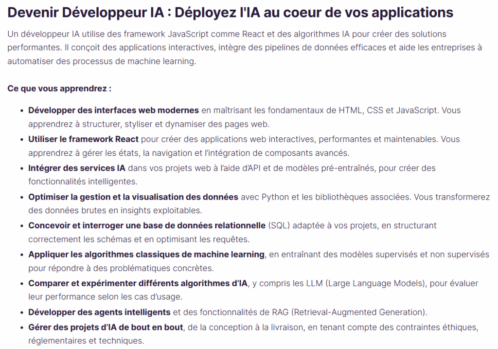Select the word 'JavaScript' in the intro text
Image resolution: width=498 pixels, height=349 pixels.
188,34
